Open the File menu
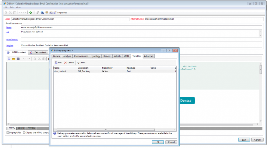 coord(6,7)
